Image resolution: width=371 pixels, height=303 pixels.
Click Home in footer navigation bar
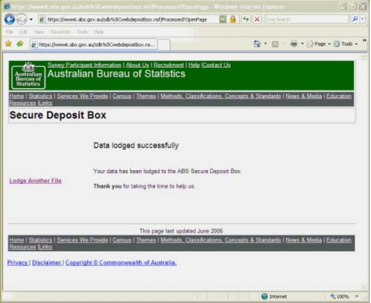coord(17,240)
